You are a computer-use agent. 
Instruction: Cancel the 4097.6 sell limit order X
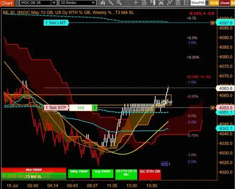(x=212, y=23)
